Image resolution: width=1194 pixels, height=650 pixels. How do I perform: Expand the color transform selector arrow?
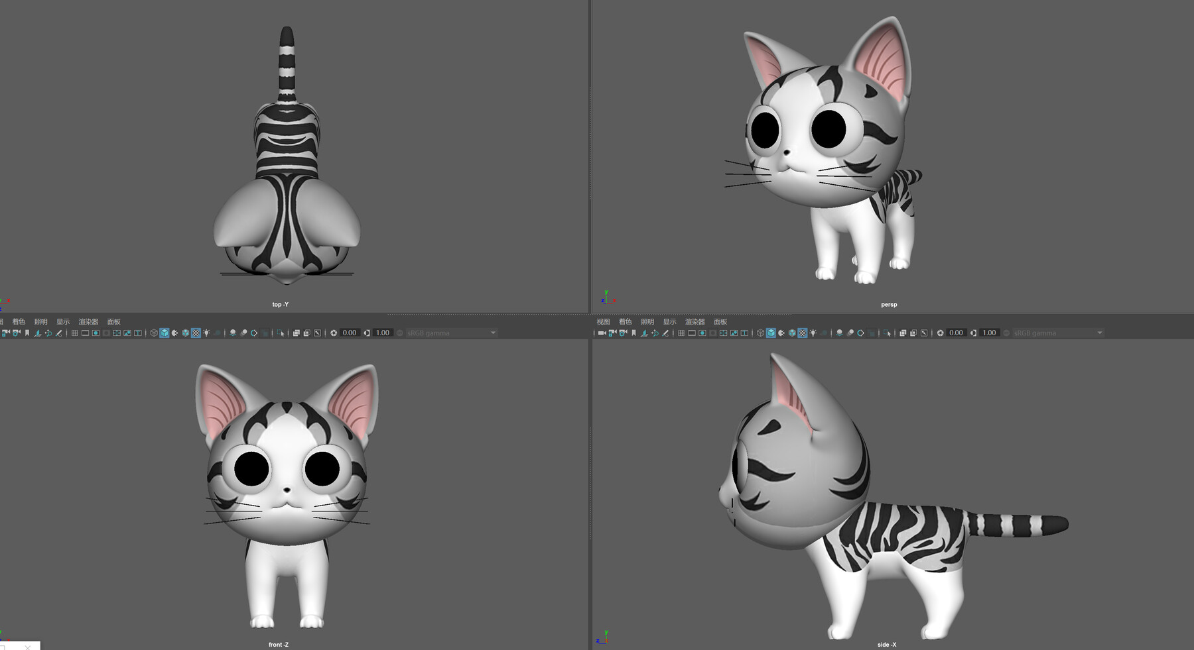[492, 333]
